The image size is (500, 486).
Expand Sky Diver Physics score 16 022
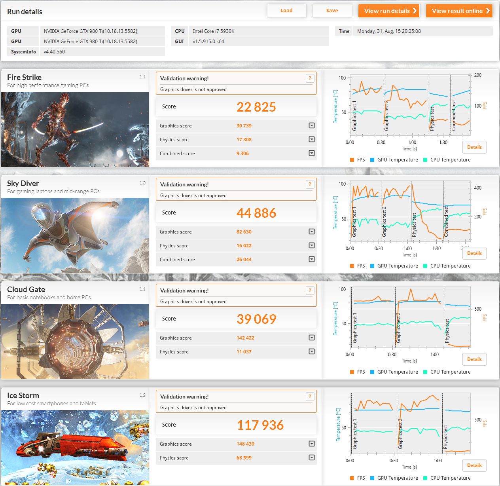[x=312, y=245]
